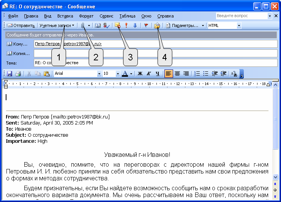Viewport: 281px width, 202px height.
Task: Click the vertical scrollbar up arrow
Action: 275,84
